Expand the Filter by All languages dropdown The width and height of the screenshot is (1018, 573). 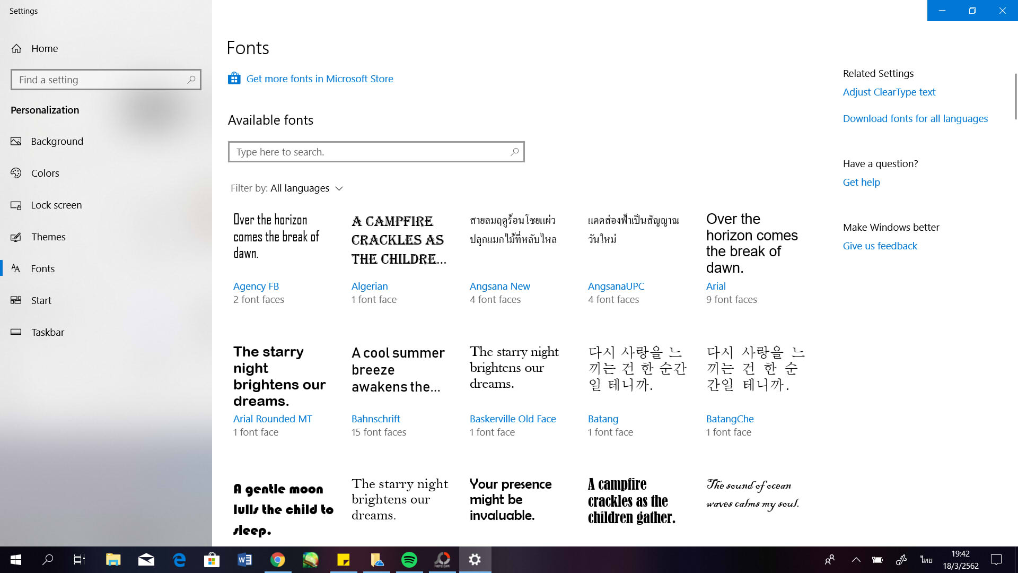(287, 188)
